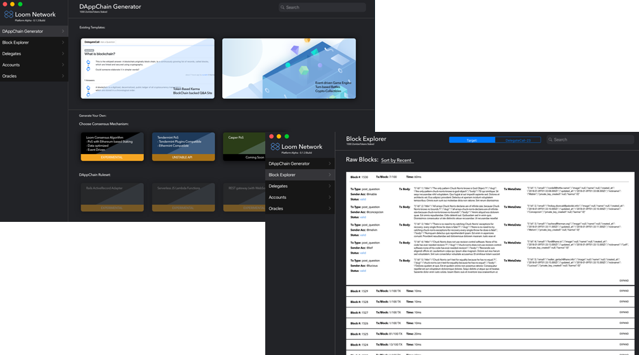Click the magnifier icon in Block Explorer search

tap(550, 139)
